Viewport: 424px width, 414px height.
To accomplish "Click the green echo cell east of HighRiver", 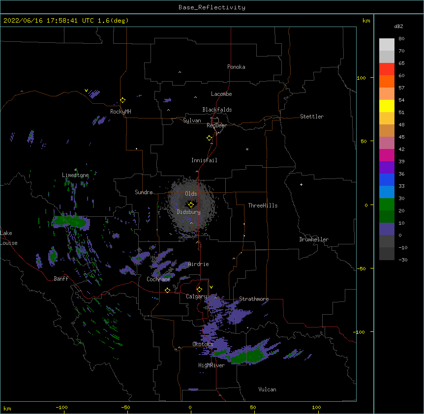I will click(248, 355).
